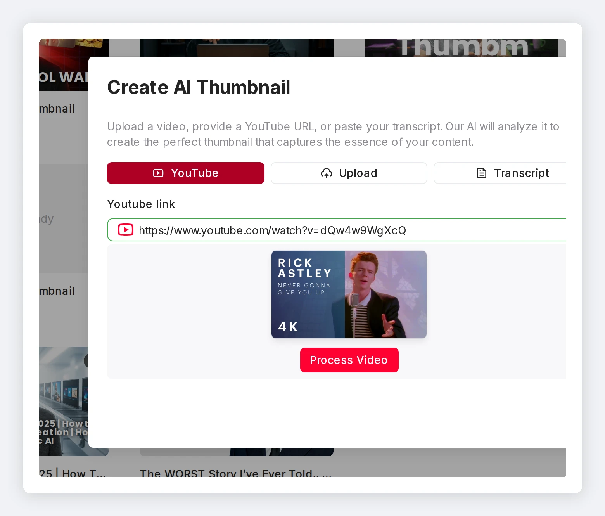
Task: Open the Transcript tab
Action: click(x=500, y=173)
